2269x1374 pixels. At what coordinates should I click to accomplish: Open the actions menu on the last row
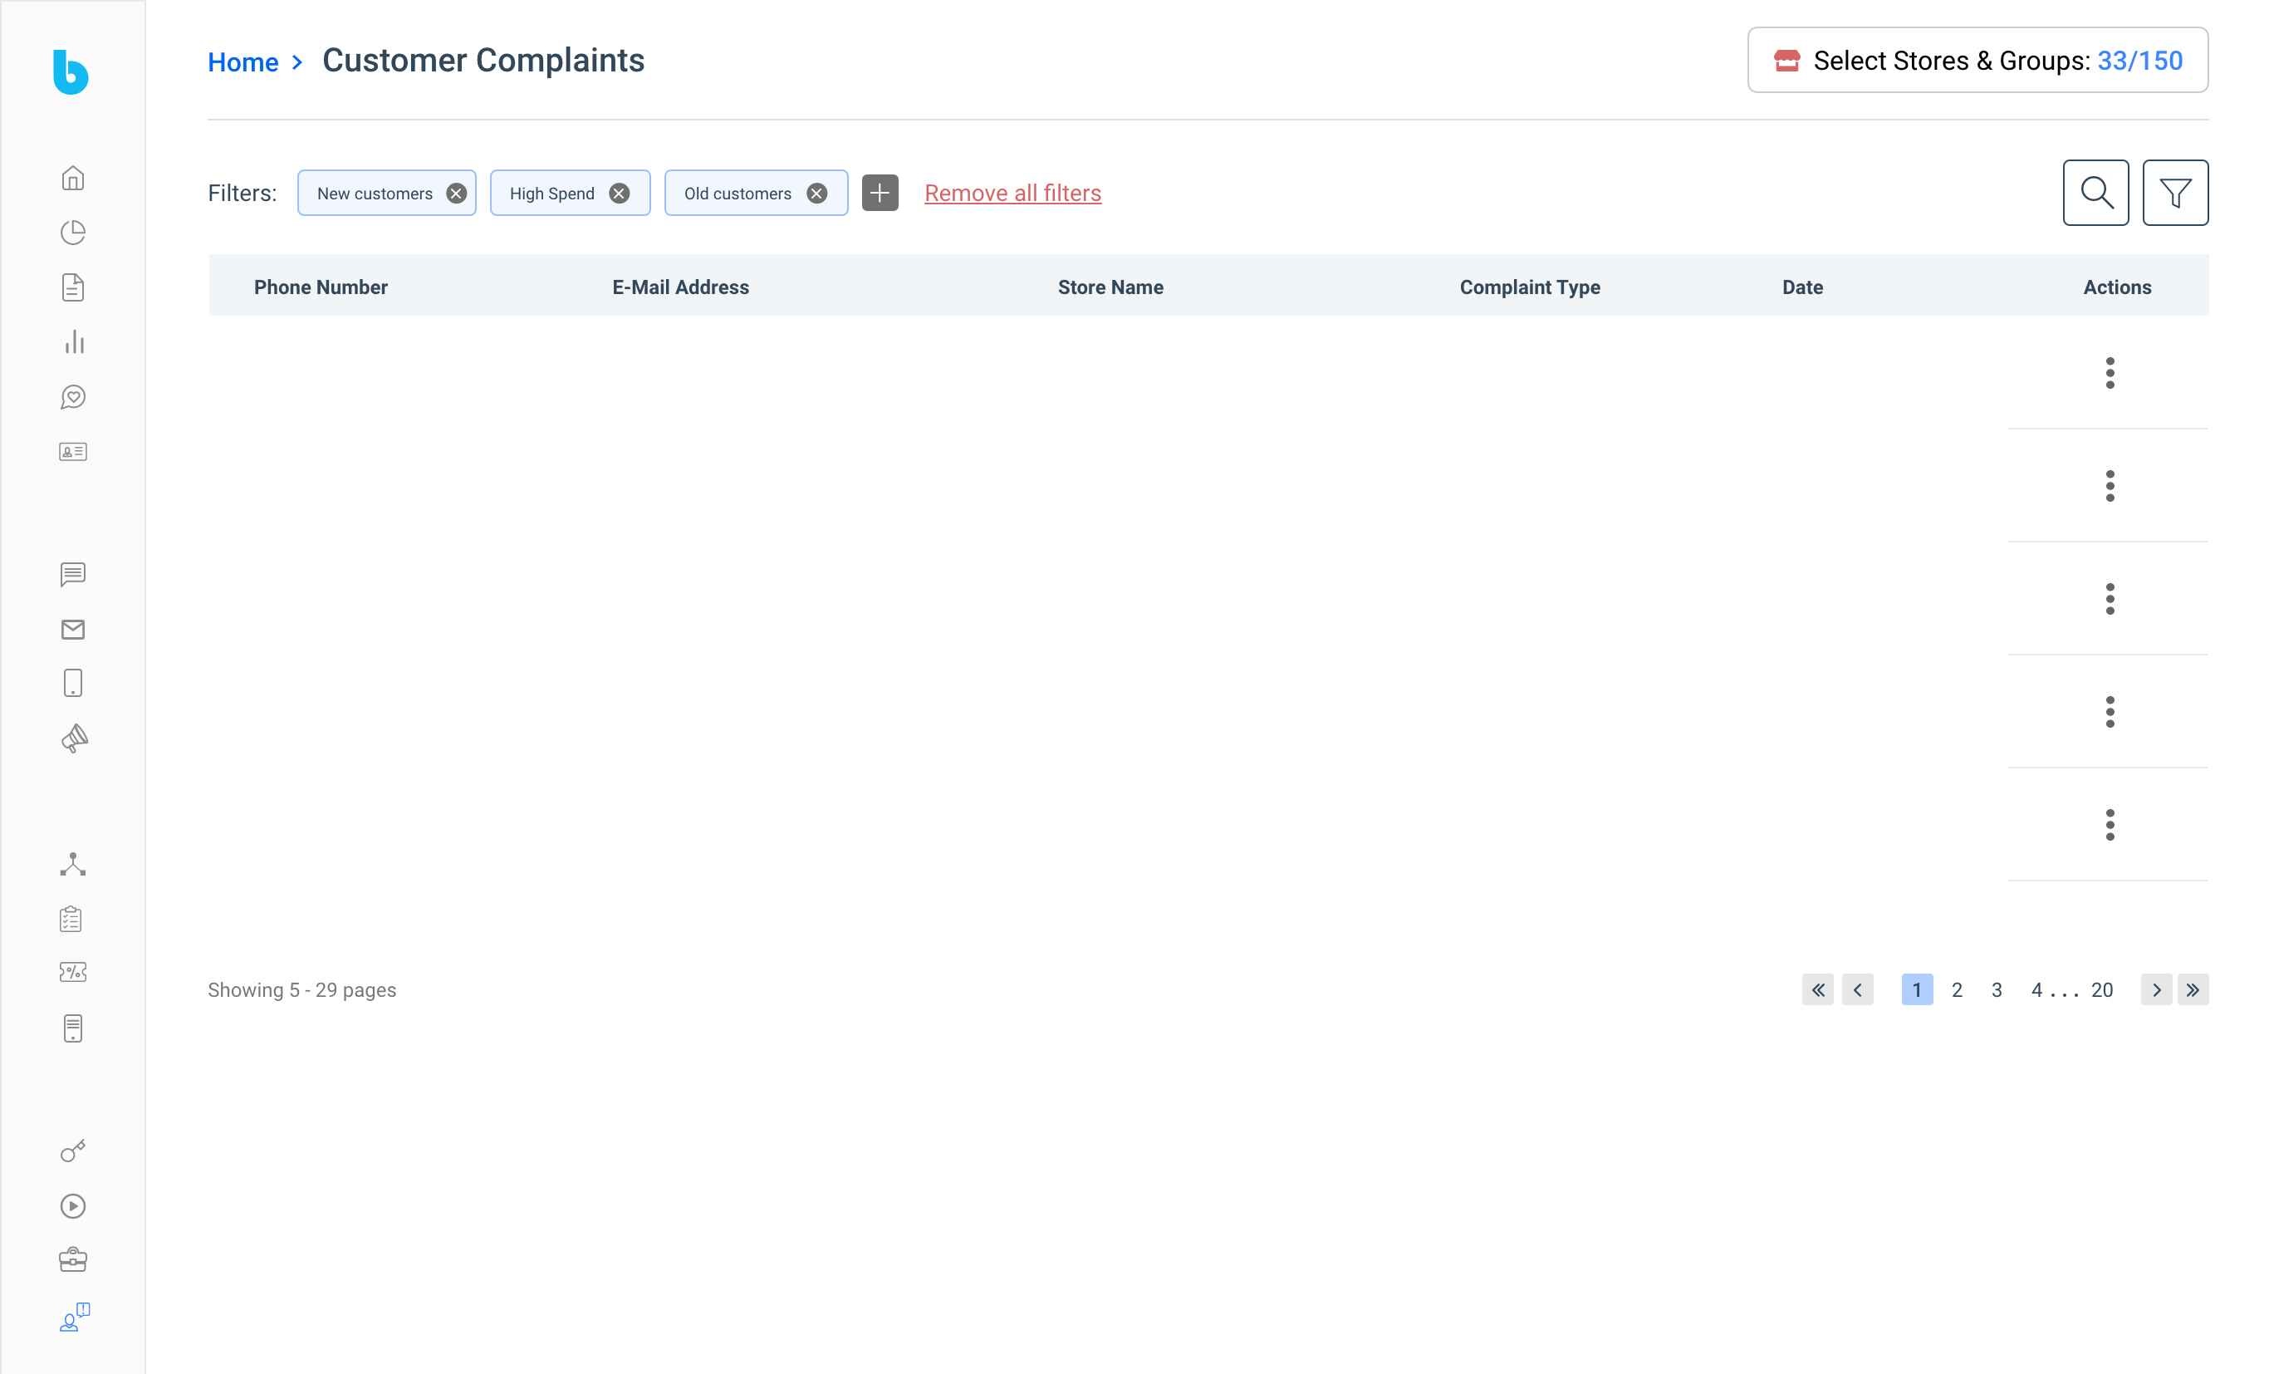(x=2110, y=824)
